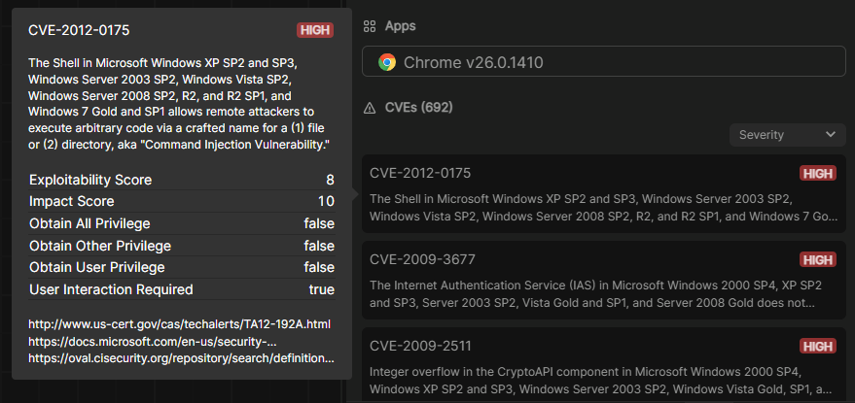Screen dimensions: 855x403
Task: Click the Obtain Other Privilege row
Action: pos(182,246)
